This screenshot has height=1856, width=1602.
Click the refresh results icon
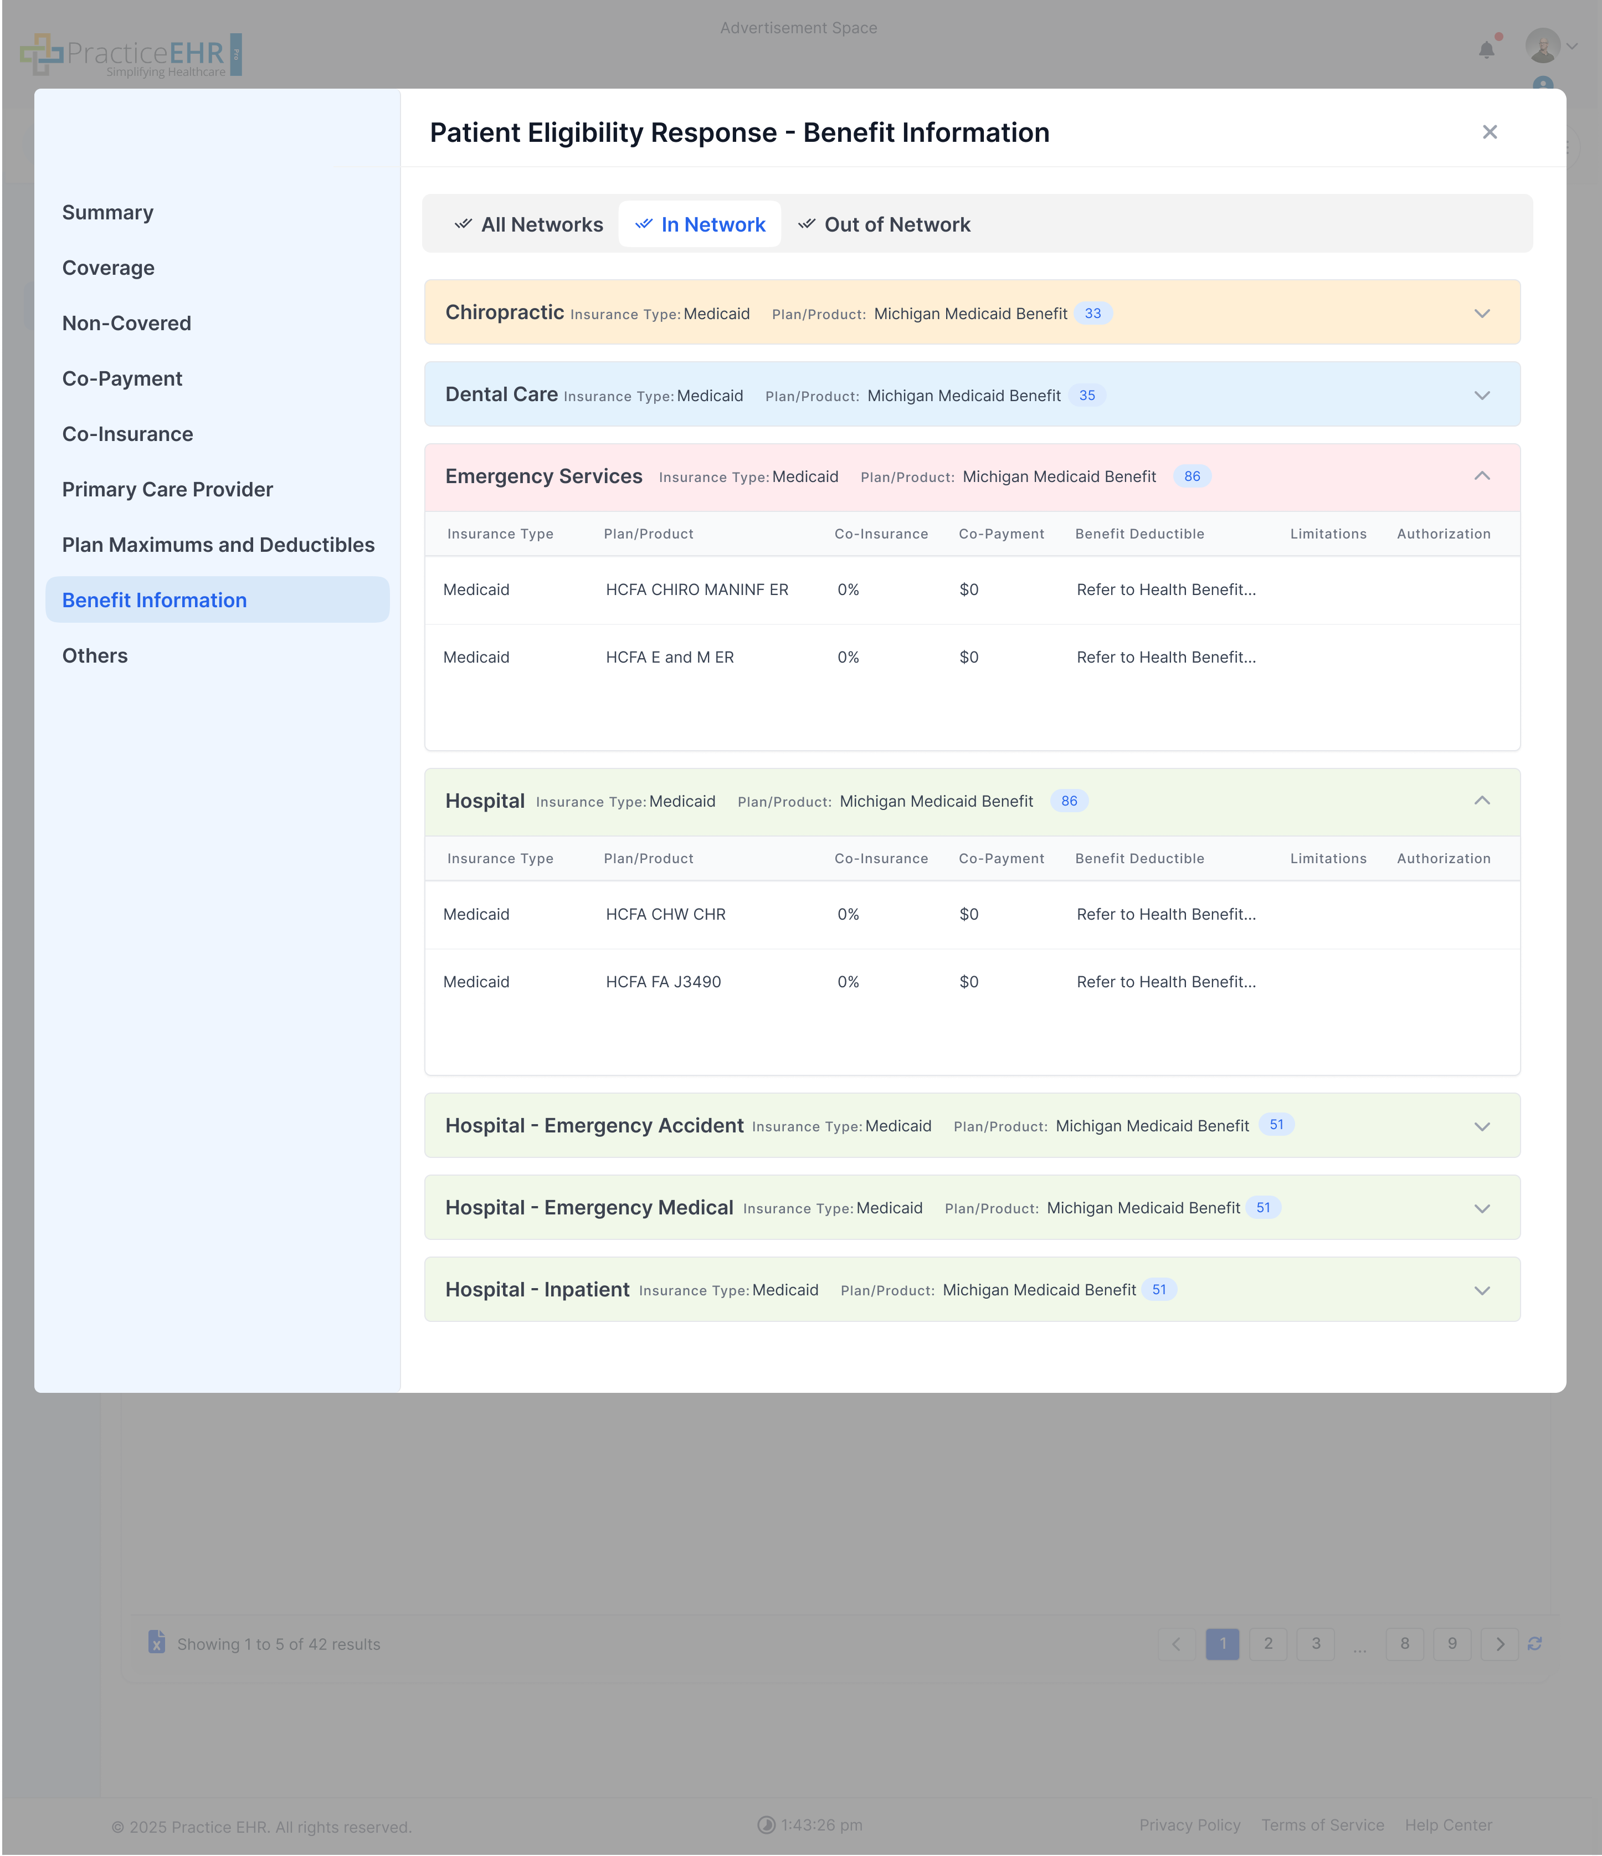pos(1534,1643)
